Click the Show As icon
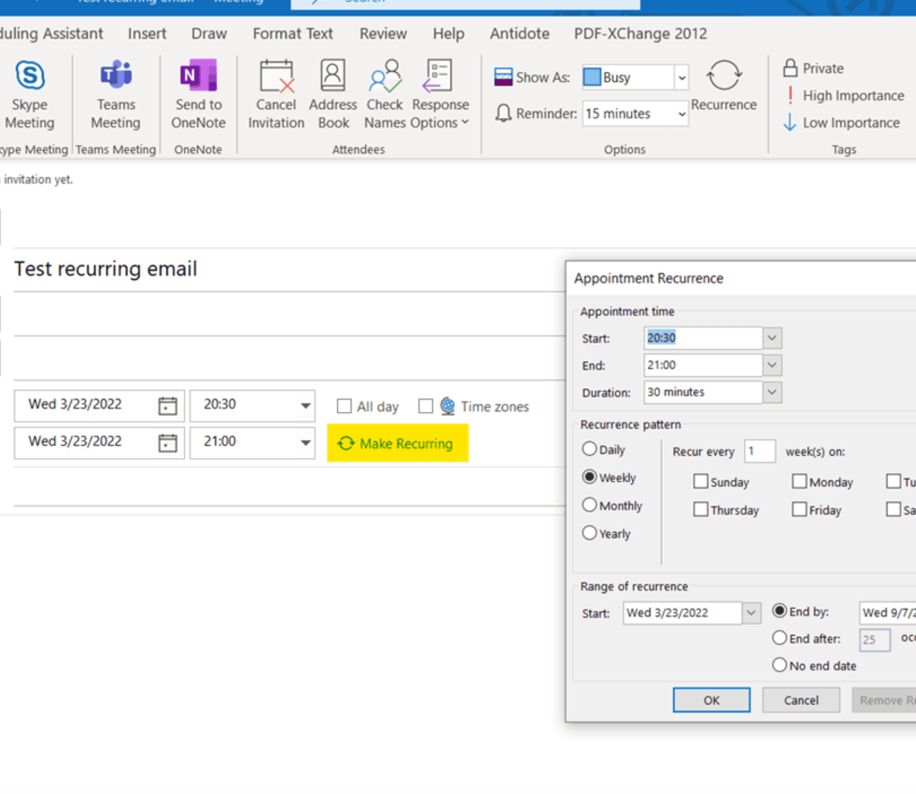916x794 pixels. point(503,77)
